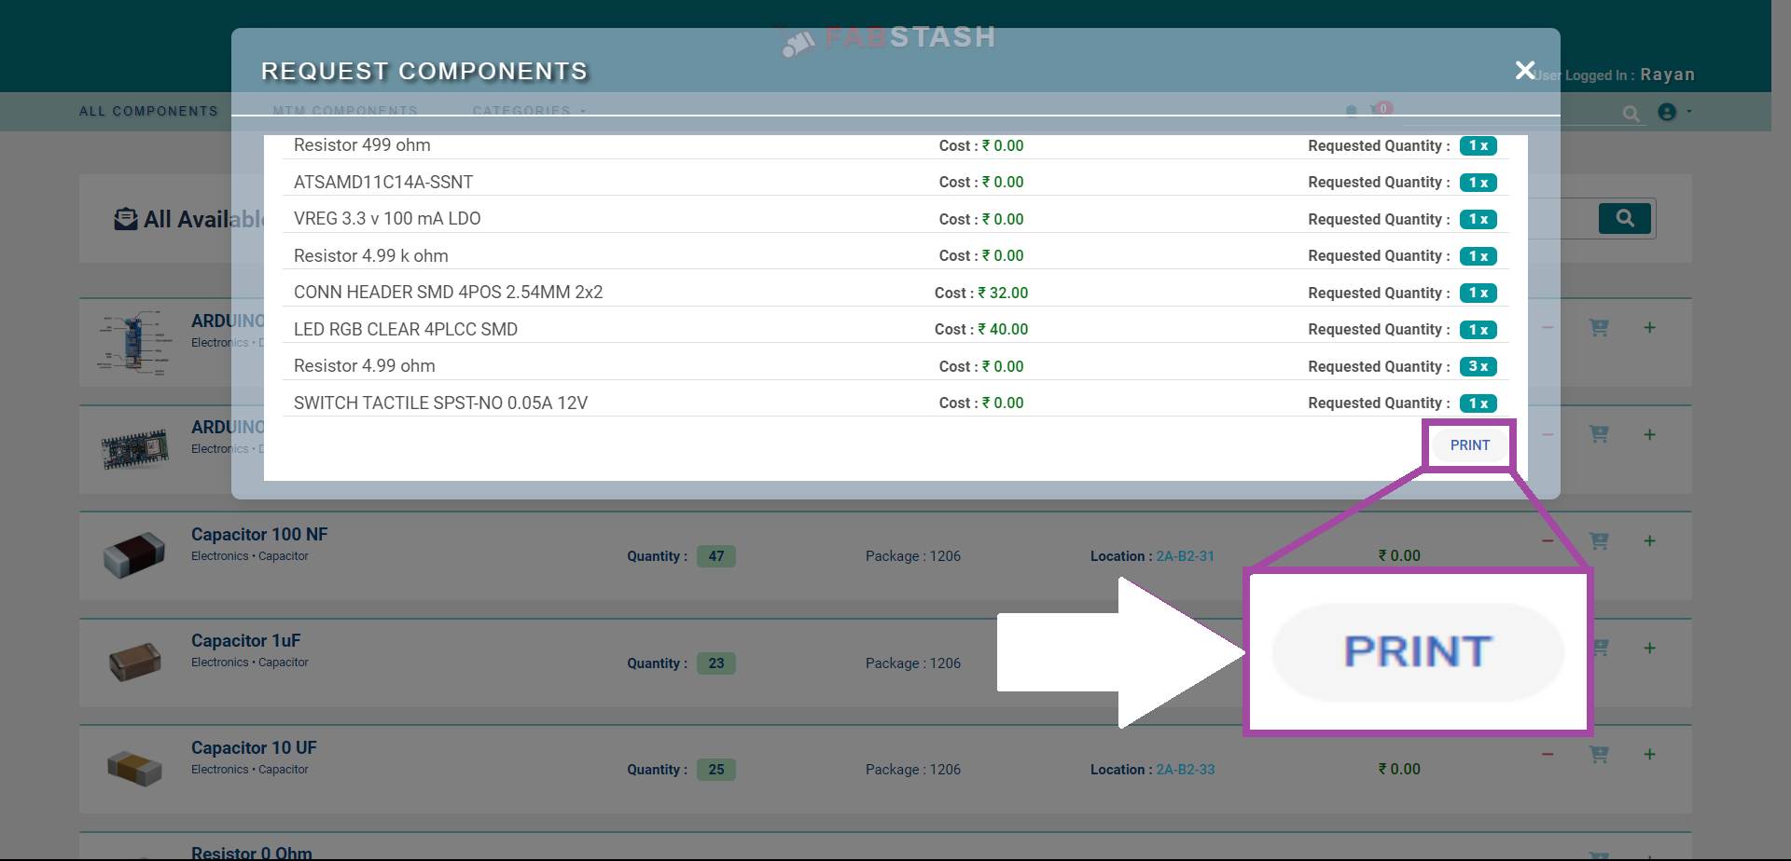
Task: Decrease Capacitor 10 UF quantity with minus
Action: (1548, 754)
